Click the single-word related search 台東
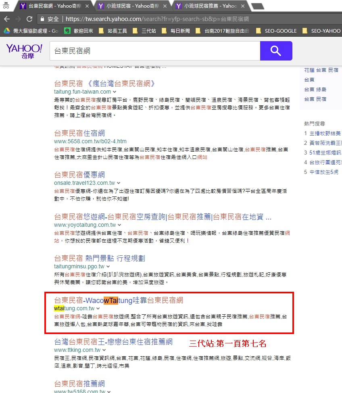This screenshot has width=342, height=393. [309, 80]
